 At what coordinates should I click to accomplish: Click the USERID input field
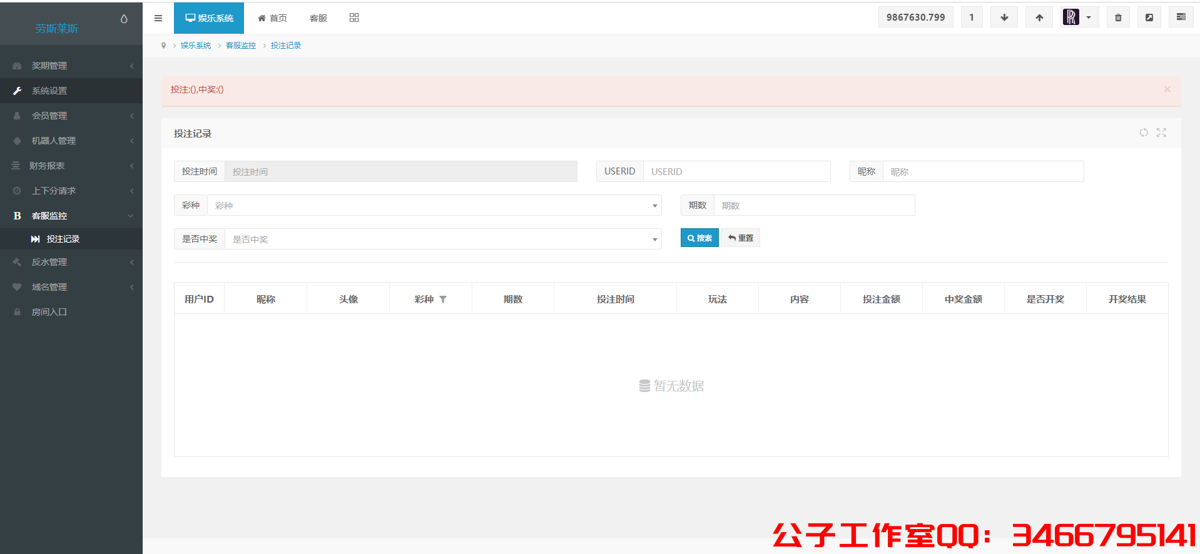pyautogui.click(x=737, y=171)
